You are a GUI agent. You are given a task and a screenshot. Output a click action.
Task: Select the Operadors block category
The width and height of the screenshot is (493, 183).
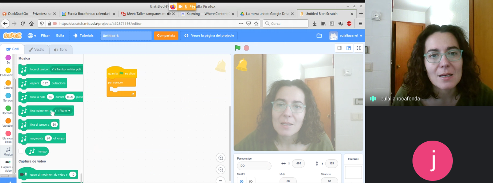pos(8,110)
